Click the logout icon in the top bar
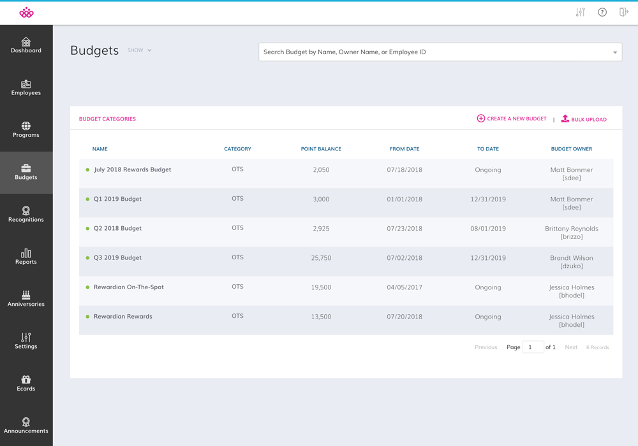This screenshot has height=446, width=638. pos(623,11)
